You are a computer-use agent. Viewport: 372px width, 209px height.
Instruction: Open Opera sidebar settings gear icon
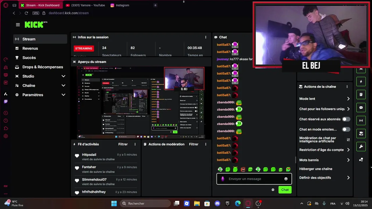6,136
